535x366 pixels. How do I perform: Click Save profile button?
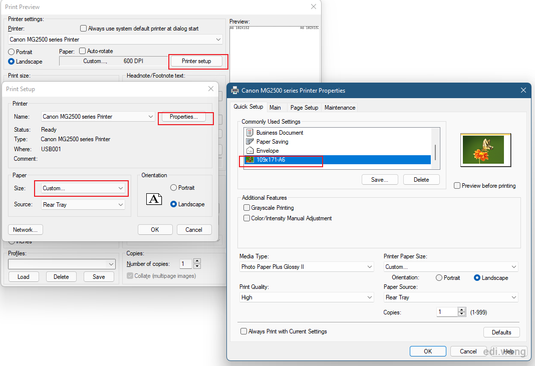(99, 277)
